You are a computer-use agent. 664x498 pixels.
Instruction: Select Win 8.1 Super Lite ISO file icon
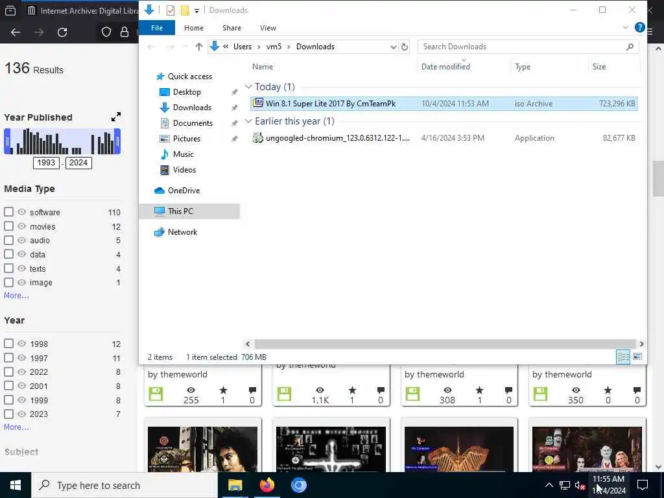click(258, 103)
